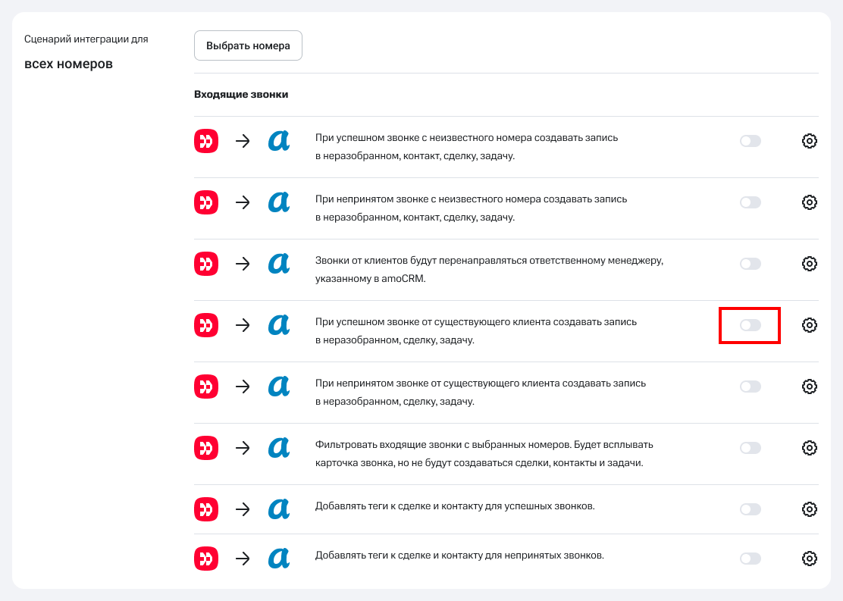
Task: Open gear settings for missed calls tags scenario
Action: point(809,559)
